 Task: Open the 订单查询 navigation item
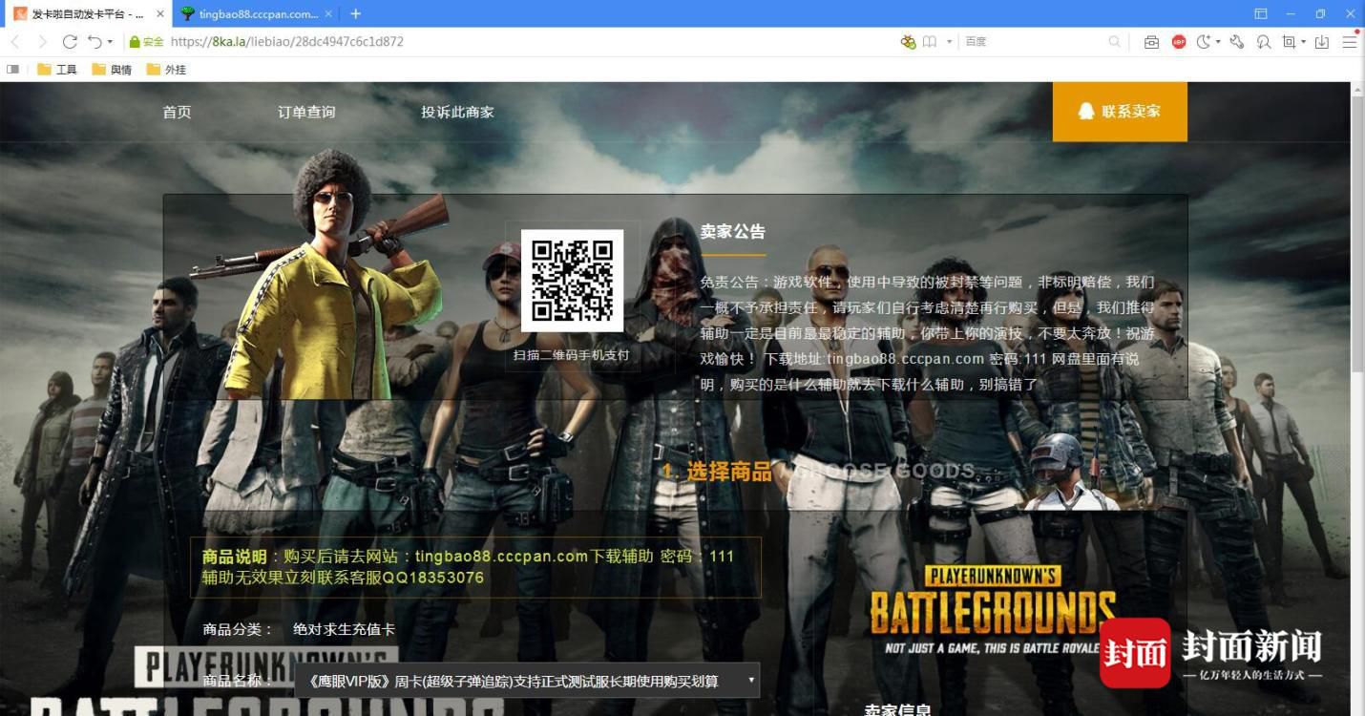[x=306, y=112]
